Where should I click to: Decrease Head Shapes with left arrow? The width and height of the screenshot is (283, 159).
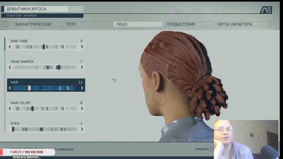[x=10, y=68]
